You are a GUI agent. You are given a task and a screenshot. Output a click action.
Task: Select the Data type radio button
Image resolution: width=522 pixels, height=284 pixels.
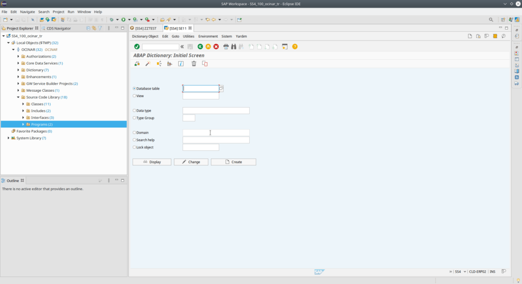[x=134, y=111]
